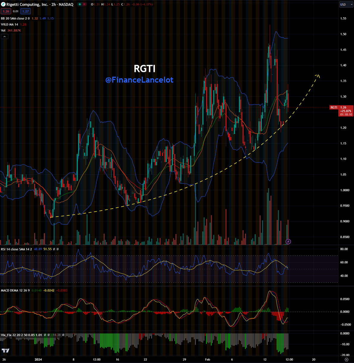Click the 2024 label on time axis

[38, 360]
